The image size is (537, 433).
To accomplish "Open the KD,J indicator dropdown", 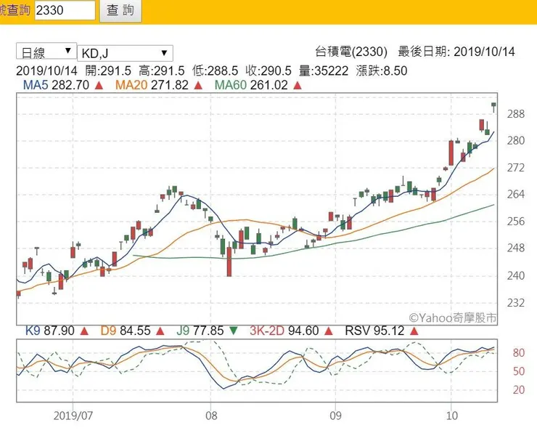I will click(x=125, y=53).
